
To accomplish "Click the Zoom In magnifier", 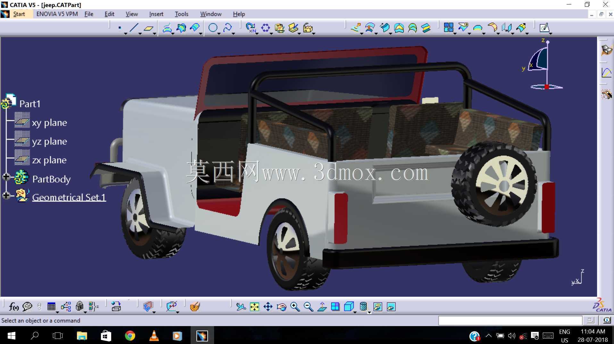I will [x=295, y=307].
